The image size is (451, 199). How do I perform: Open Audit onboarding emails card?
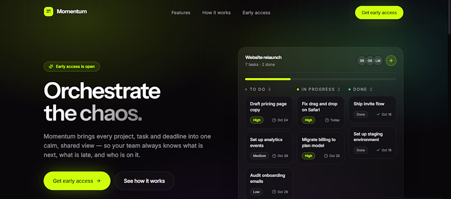pyautogui.click(x=269, y=183)
